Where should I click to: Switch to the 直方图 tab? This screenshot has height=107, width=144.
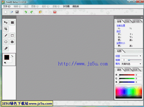136,22
